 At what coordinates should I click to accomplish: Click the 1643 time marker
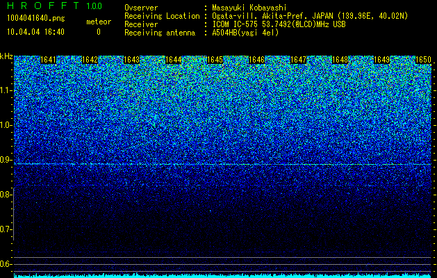[131, 60]
